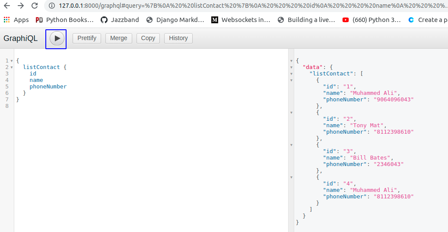Collapse the query's root brace on line 1

pos(12,61)
